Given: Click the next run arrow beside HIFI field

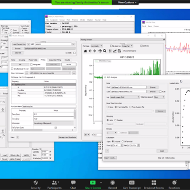Looking at the screenshot, I should [x=74, y=44].
